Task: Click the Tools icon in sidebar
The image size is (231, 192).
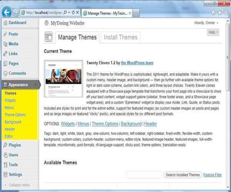Action: 5,165
